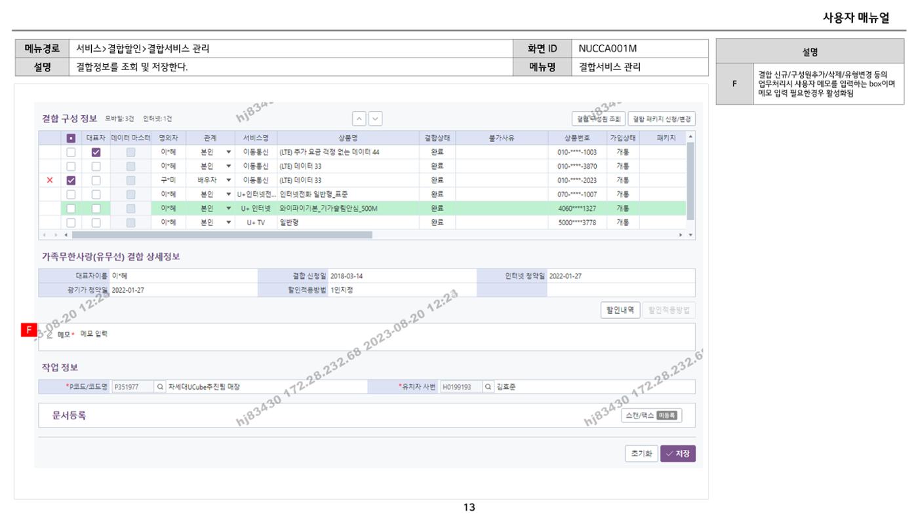This screenshot has height=516, width=918.
Task: Open 관계 dropdown on U+ TV row
Action: pyautogui.click(x=229, y=223)
